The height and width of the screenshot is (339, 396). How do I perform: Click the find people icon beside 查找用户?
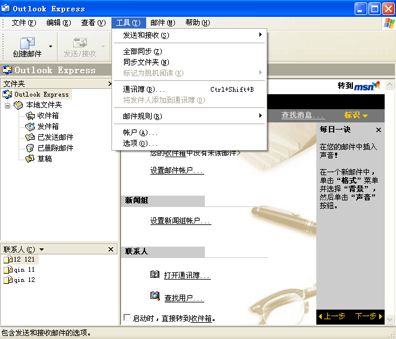155,296
